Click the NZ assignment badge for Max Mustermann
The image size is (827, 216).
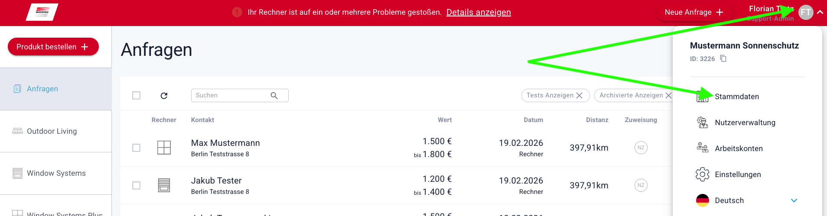(x=641, y=148)
